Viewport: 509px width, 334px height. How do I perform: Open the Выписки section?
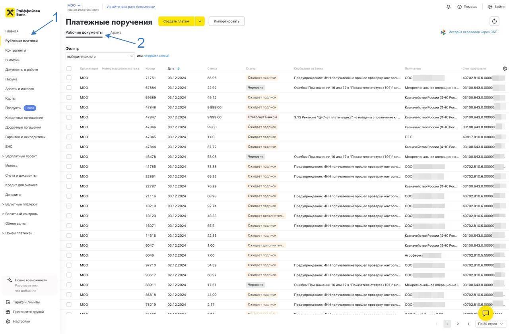pos(12,60)
